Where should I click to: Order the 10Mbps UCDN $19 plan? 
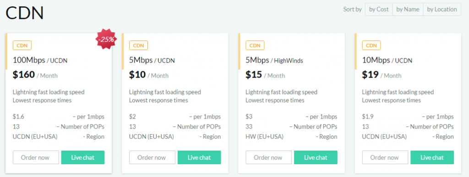tap(385, 157)
